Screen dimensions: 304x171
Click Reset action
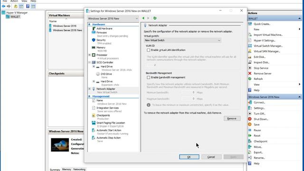pos(257,136)
